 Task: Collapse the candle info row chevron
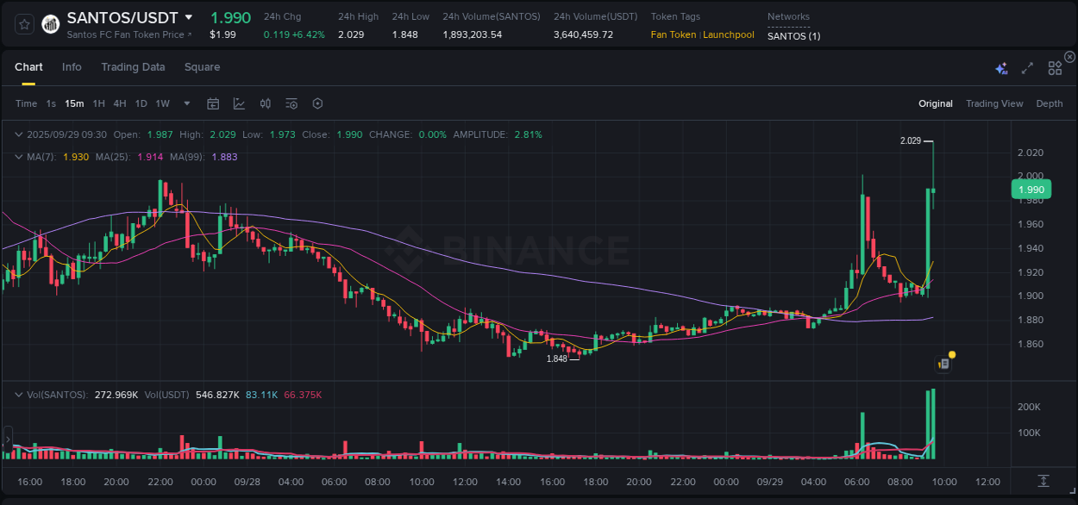pyautogui.click(x=17, y=134)
